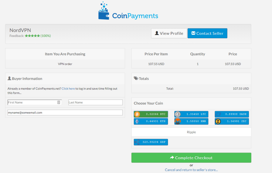Viewport: 272px width, 173px height.
Task: Select the Ripple XRP coin icon
Action: point(137,142)
